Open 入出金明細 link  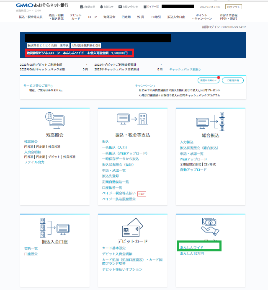[x=33, y=152]
